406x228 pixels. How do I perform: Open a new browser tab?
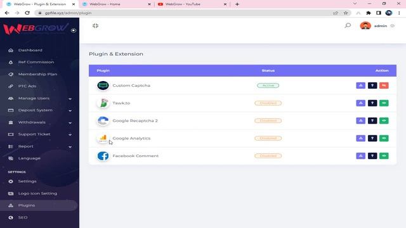(237, 4)
